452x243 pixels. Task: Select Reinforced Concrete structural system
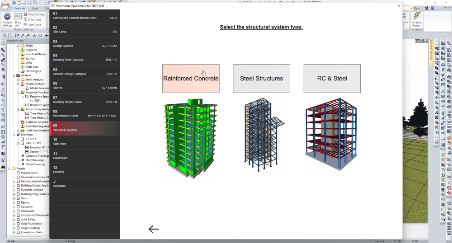[191, 79]
